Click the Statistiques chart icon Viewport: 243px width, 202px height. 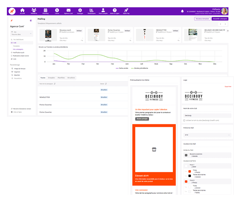tap(92, 11)
